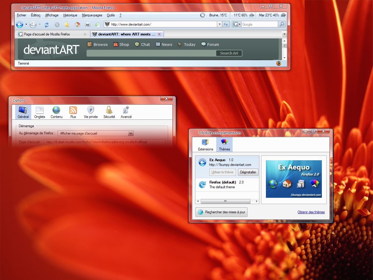Click the deviantART logo

pyautogui.click(x=51, y=49)
